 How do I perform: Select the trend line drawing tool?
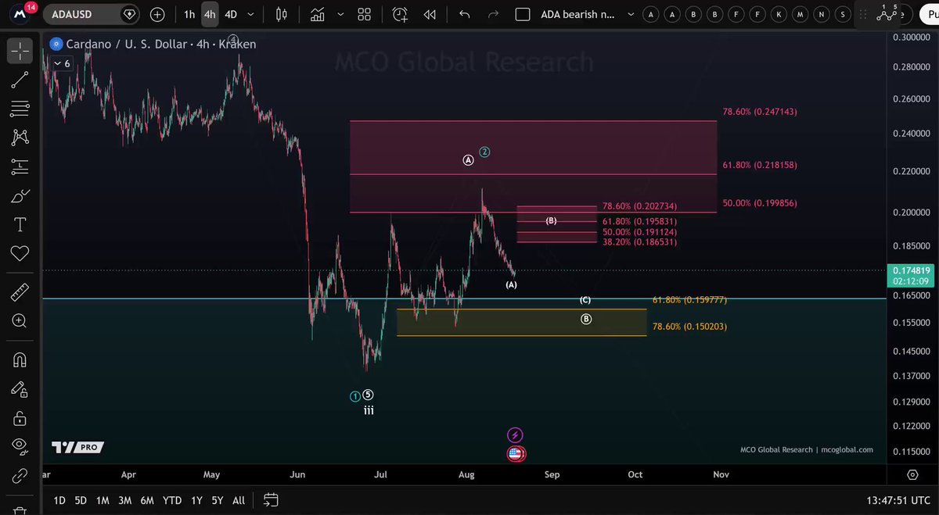(x=20, y=80)
